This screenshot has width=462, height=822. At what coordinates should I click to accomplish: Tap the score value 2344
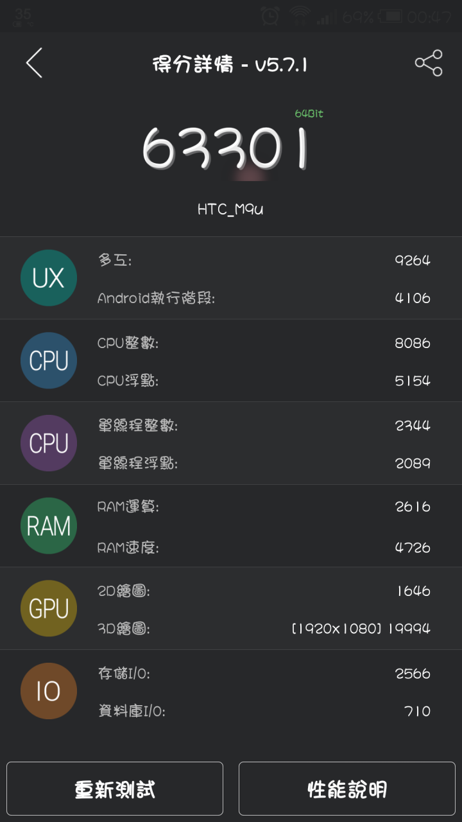point(413,426)
